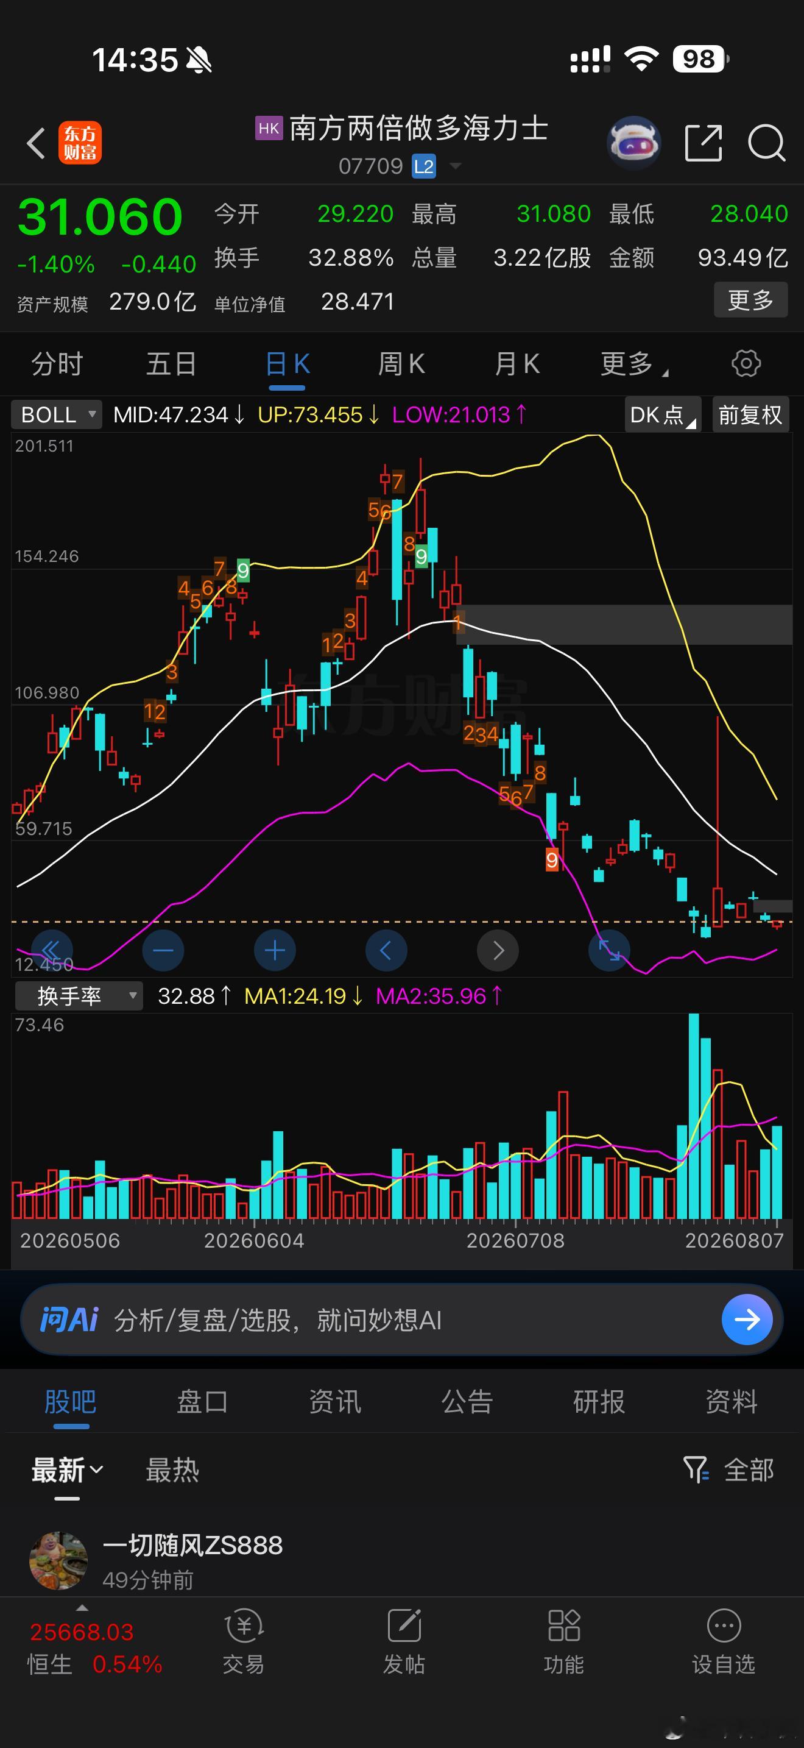Zoom out chart with minus button

163,951
